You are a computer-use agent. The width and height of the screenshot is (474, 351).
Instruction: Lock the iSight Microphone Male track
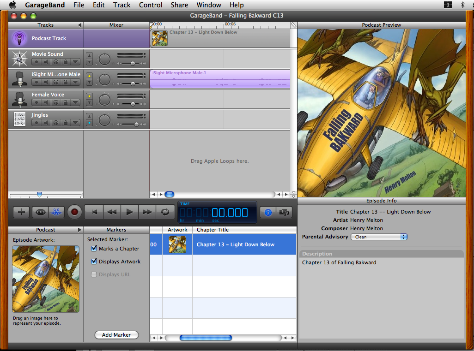click(x=65, y=82)
